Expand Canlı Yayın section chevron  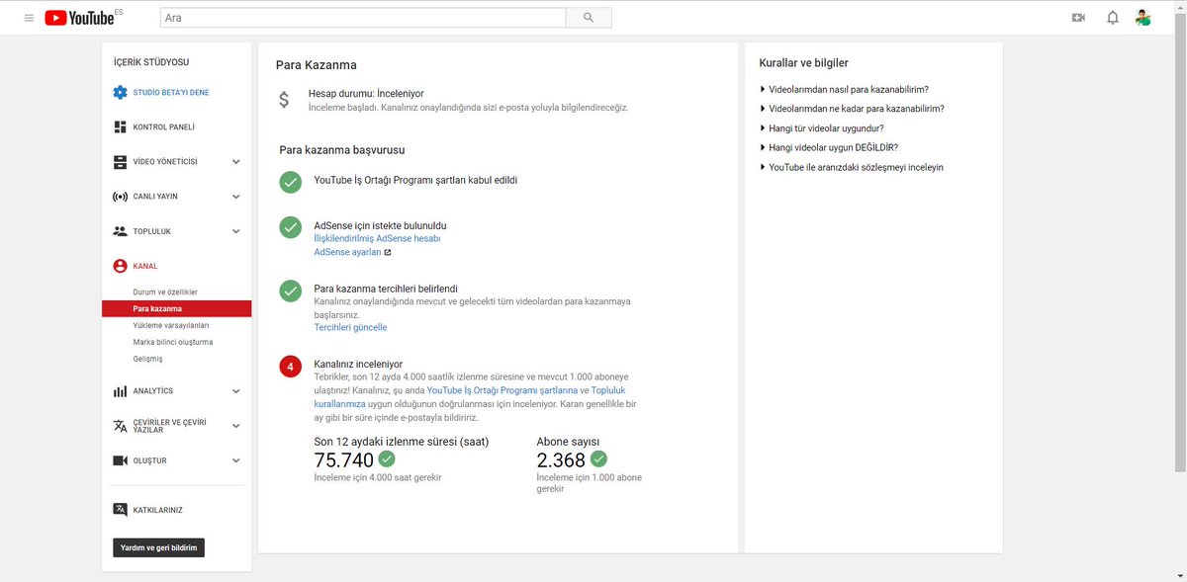[235, 197]
